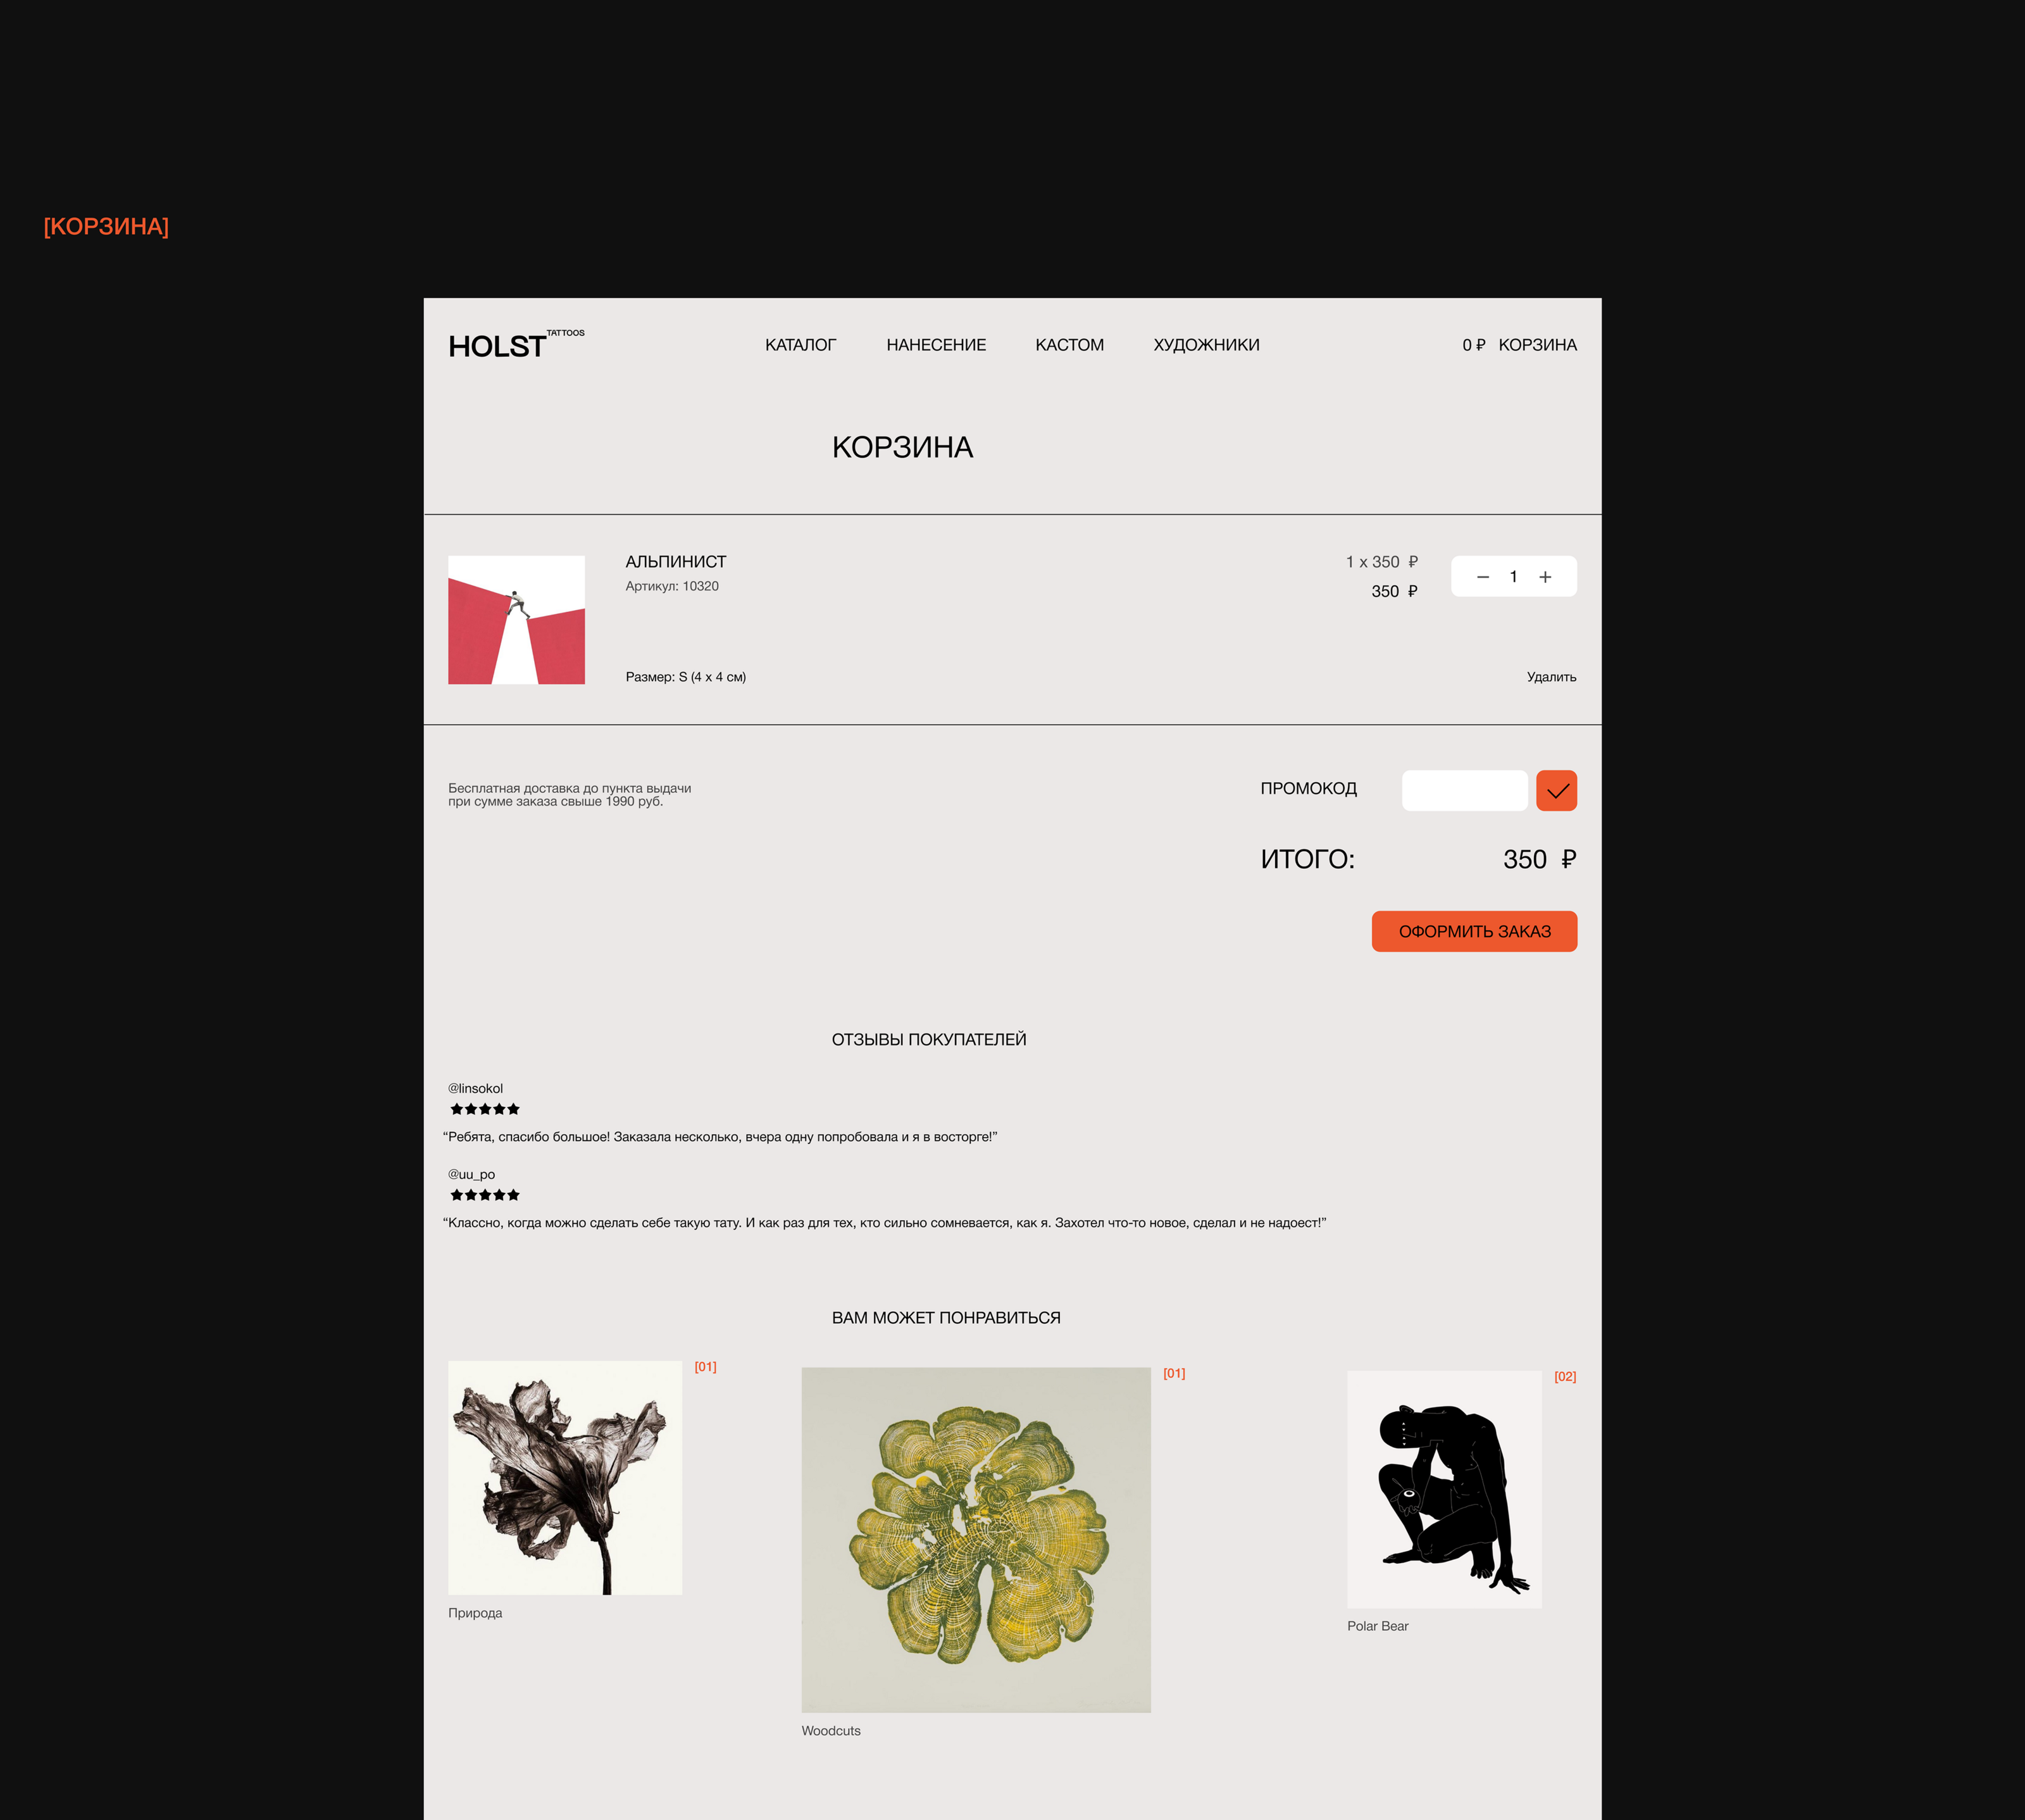Click the ОФОРМИТЬ ЗАКАЗ button
2025x1820 pixels.
point(1474,931)
